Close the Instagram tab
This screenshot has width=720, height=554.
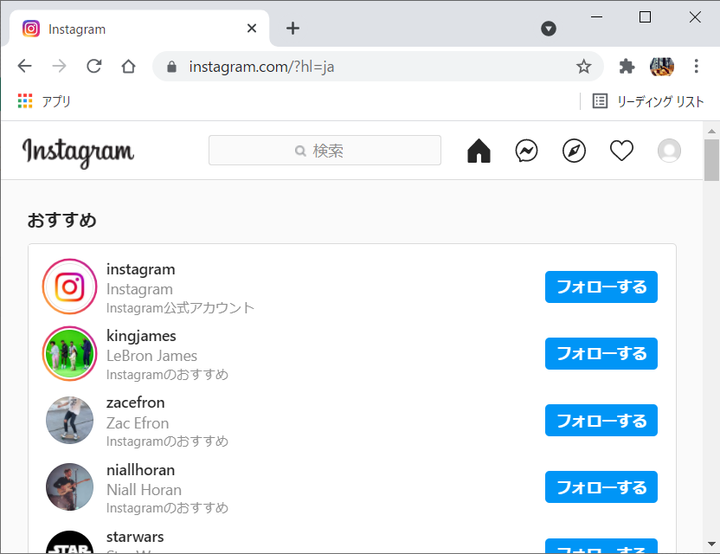point(252,29)
